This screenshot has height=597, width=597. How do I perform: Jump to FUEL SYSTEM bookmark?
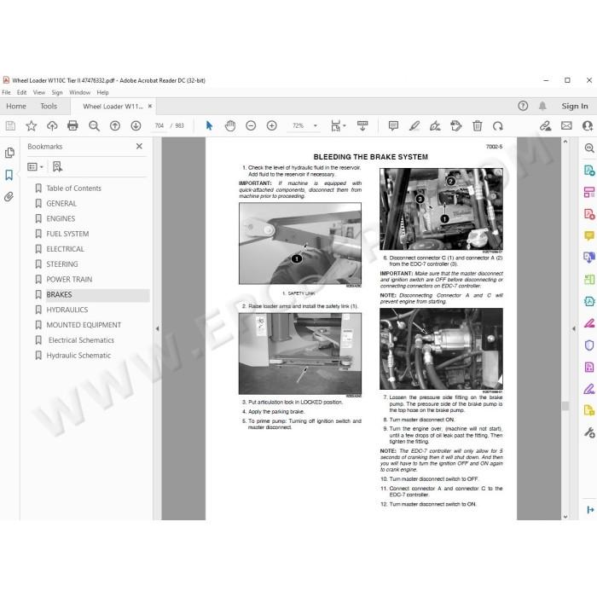67,234
